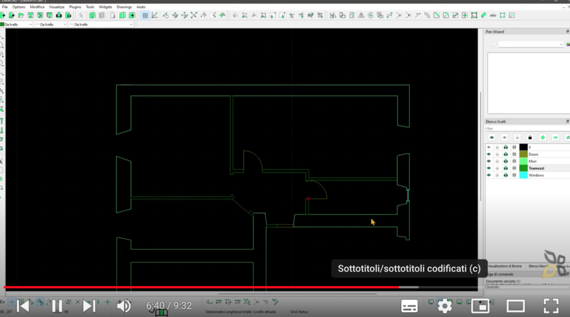570x317 pixels.
Task: Hide the Windows layer
Action: click(489, 175)
